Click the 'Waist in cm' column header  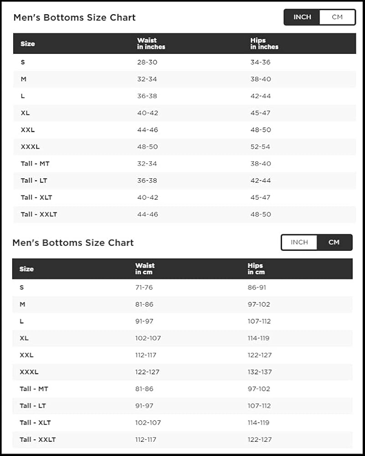click(x=144, y=269)
